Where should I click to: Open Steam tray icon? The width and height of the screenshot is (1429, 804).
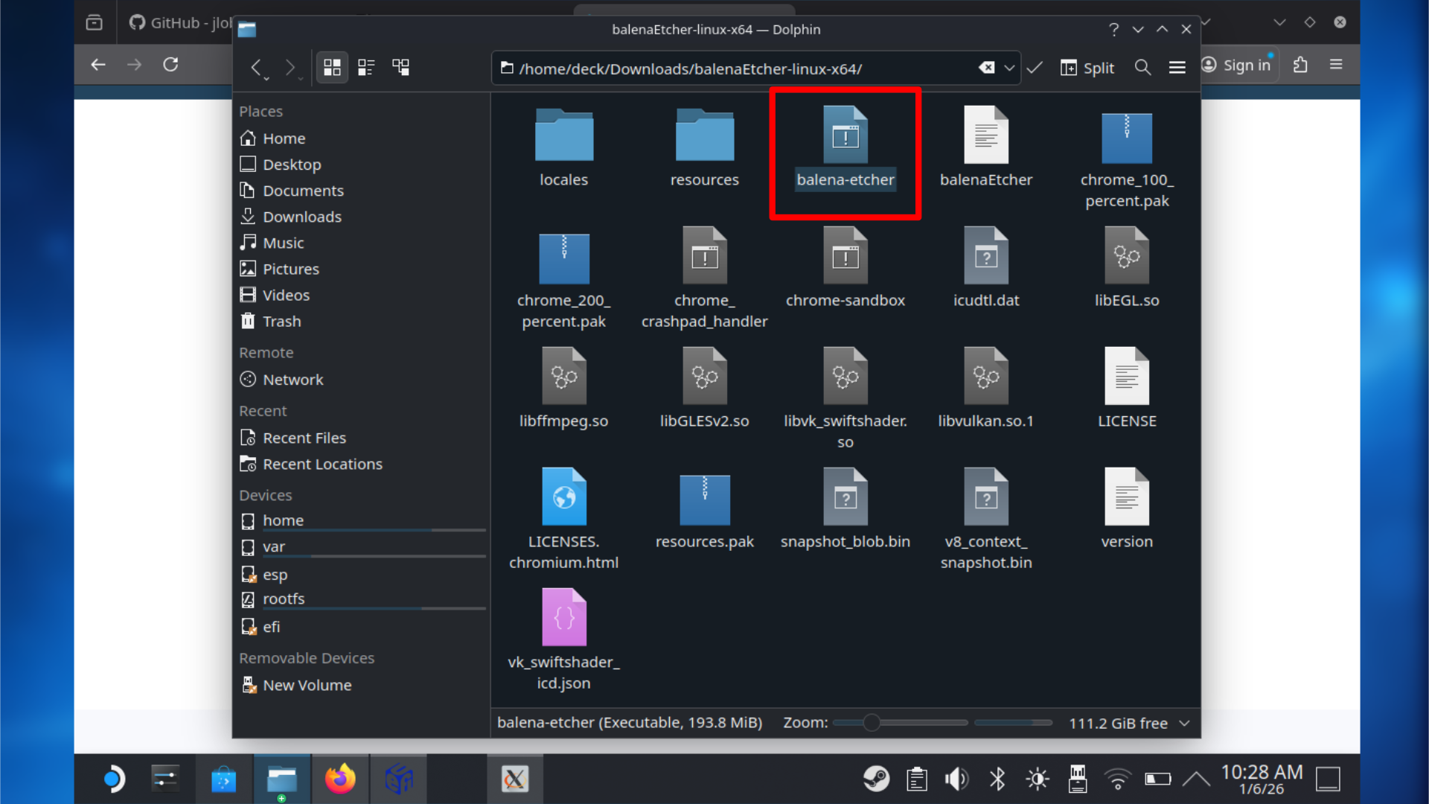[876, 779]
